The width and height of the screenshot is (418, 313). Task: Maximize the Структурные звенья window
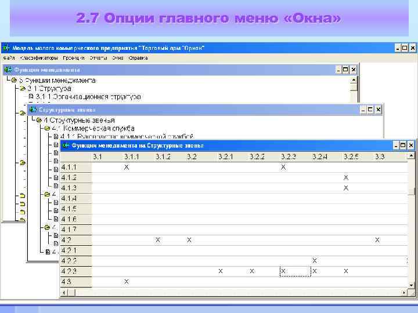click(x=370, y=110)
